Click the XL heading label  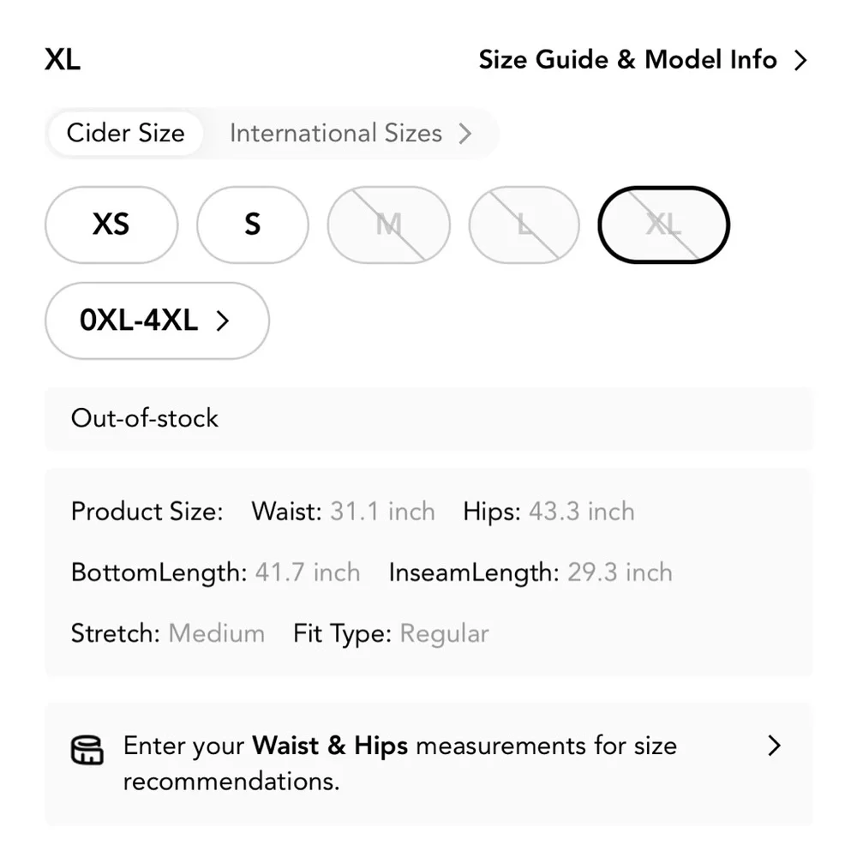pos(63,61)
